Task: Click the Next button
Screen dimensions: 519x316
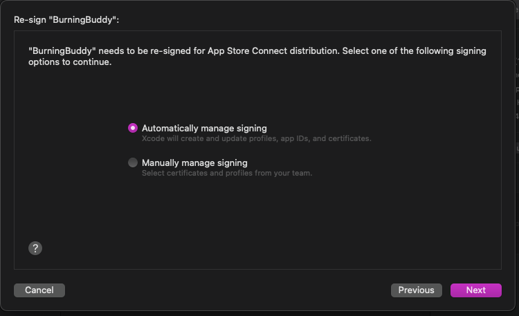Action: [x=475, y=290]
